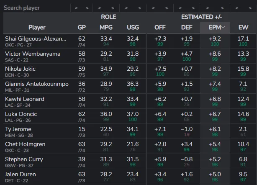Select Giannis Antetokounmpo's name
The height and width of the screenshot is (185, 257).
coord(36,84)
